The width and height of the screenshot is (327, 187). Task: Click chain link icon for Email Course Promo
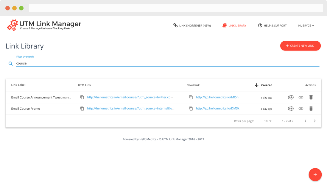(301, 109)
